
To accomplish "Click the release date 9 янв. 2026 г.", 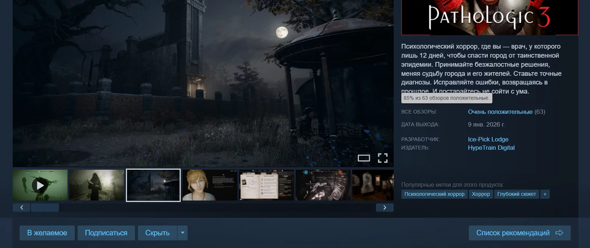I will pos(486,124).
